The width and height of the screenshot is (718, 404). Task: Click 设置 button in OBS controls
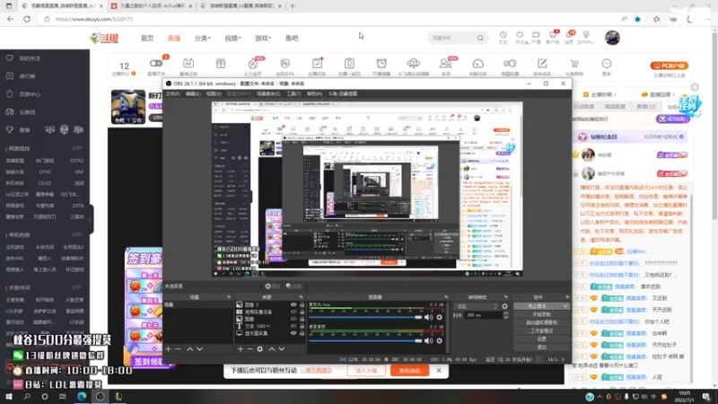click(542, 339)
